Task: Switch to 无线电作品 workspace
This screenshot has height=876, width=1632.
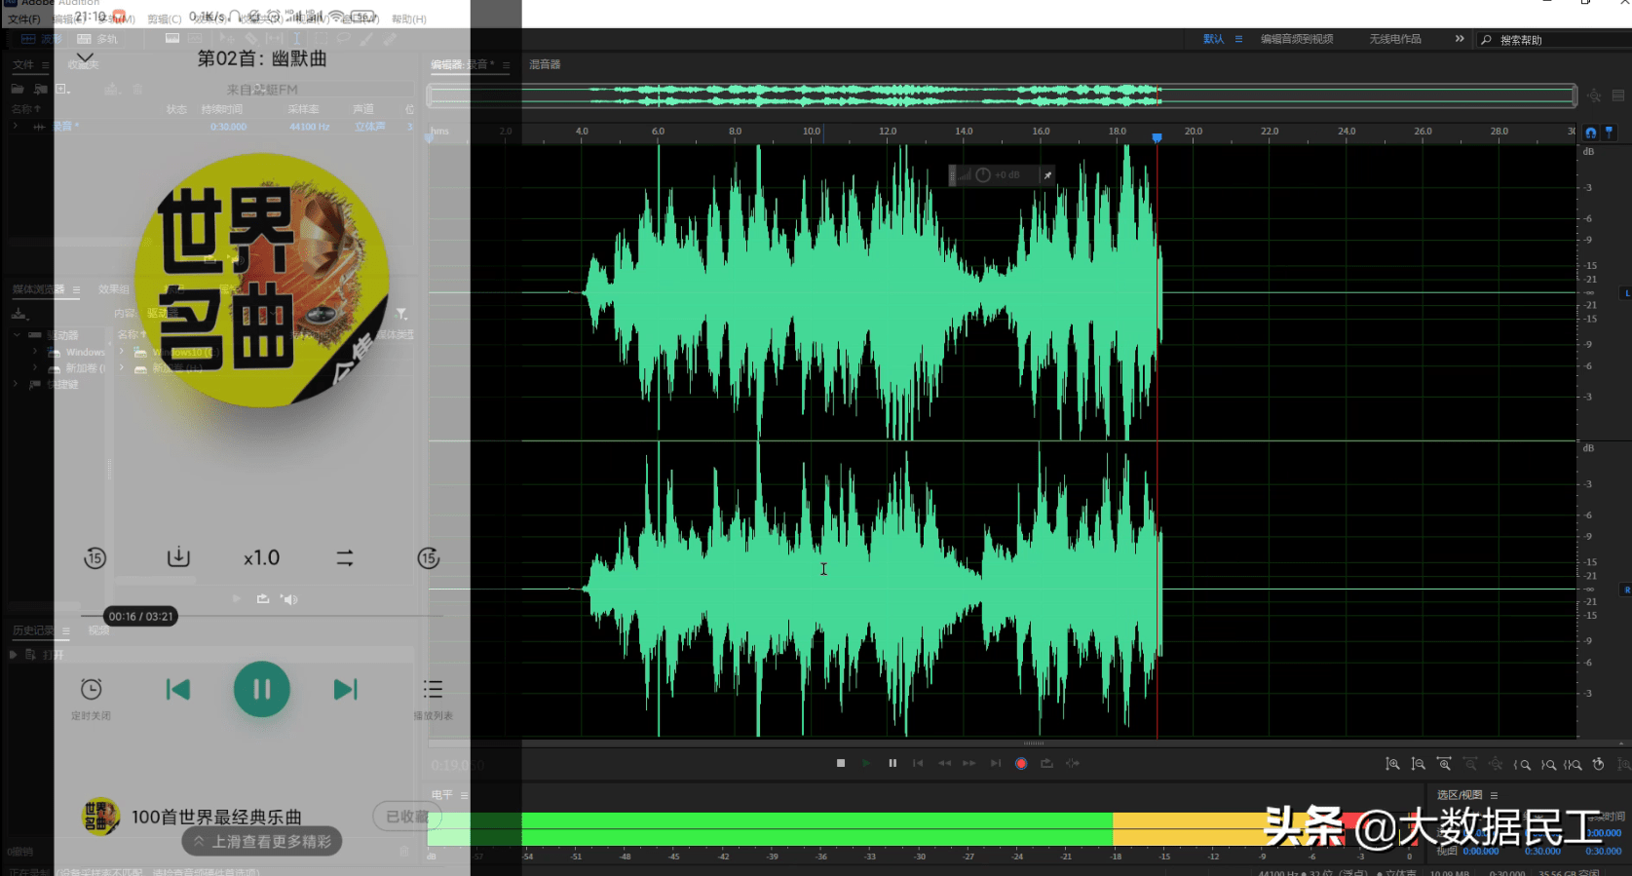Action: (1395, 39)
